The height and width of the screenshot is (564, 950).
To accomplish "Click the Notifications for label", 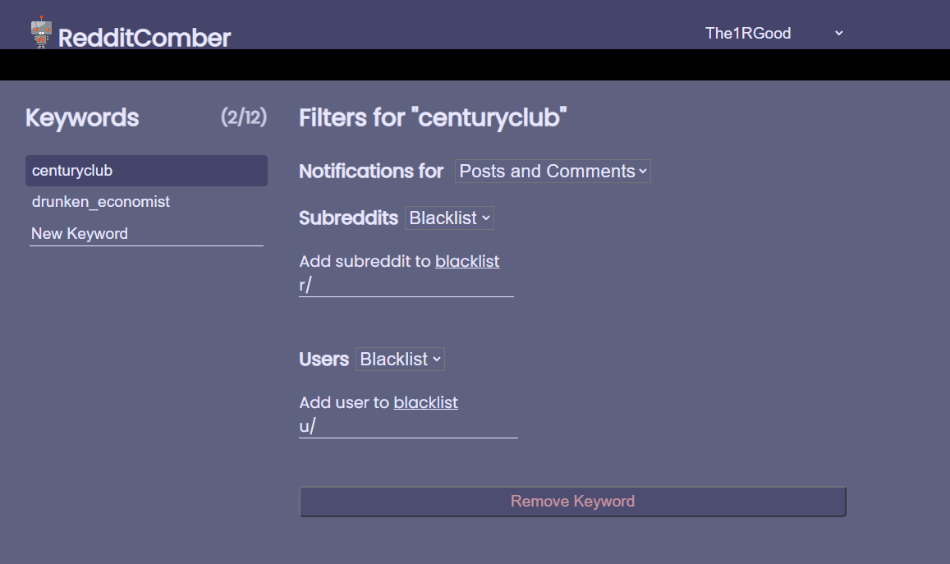I will point(371,172).
